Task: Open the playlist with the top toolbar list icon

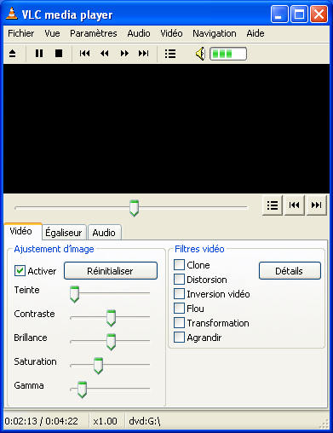Action: pos(170,54)
